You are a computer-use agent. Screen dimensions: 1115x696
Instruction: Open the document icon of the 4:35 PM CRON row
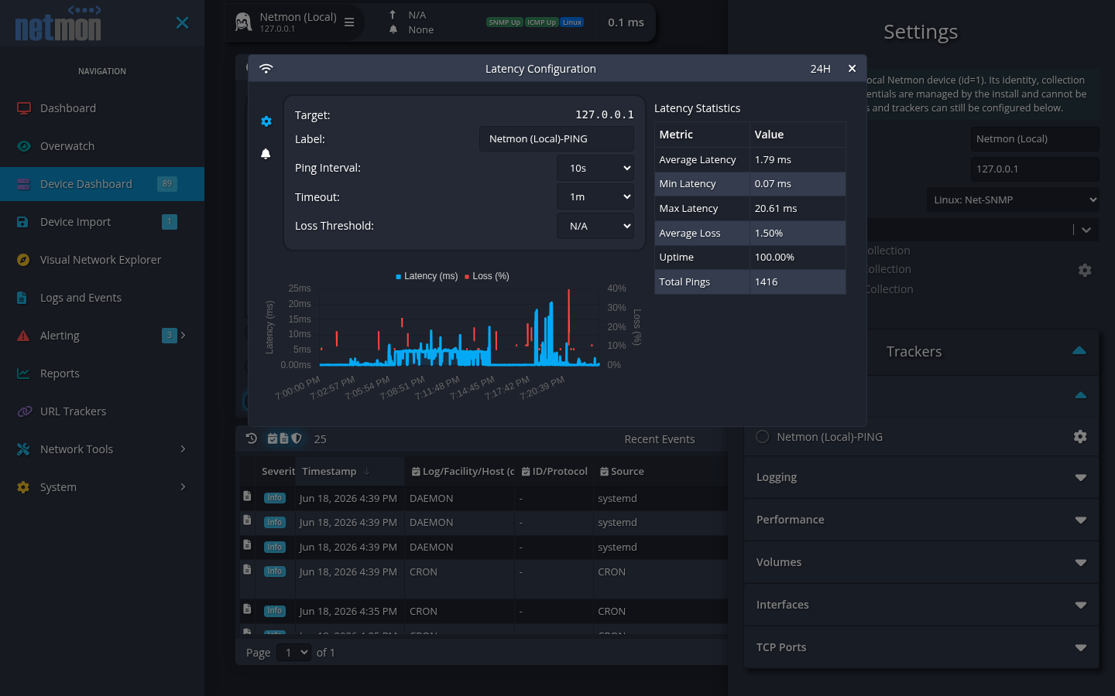click(247, 609)
